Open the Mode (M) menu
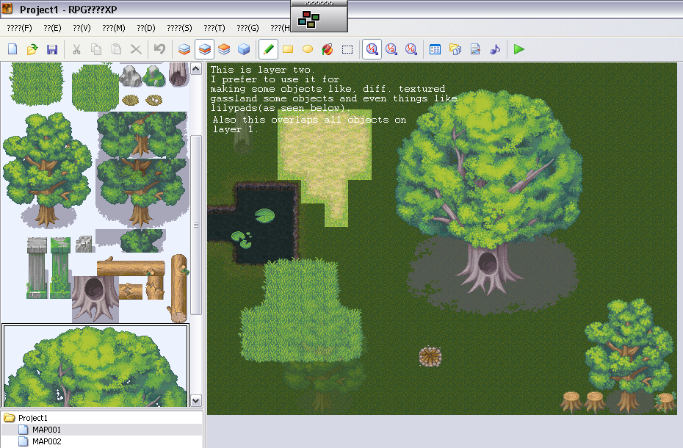Viewport: 683px width, 448px height. coord(114,28)
